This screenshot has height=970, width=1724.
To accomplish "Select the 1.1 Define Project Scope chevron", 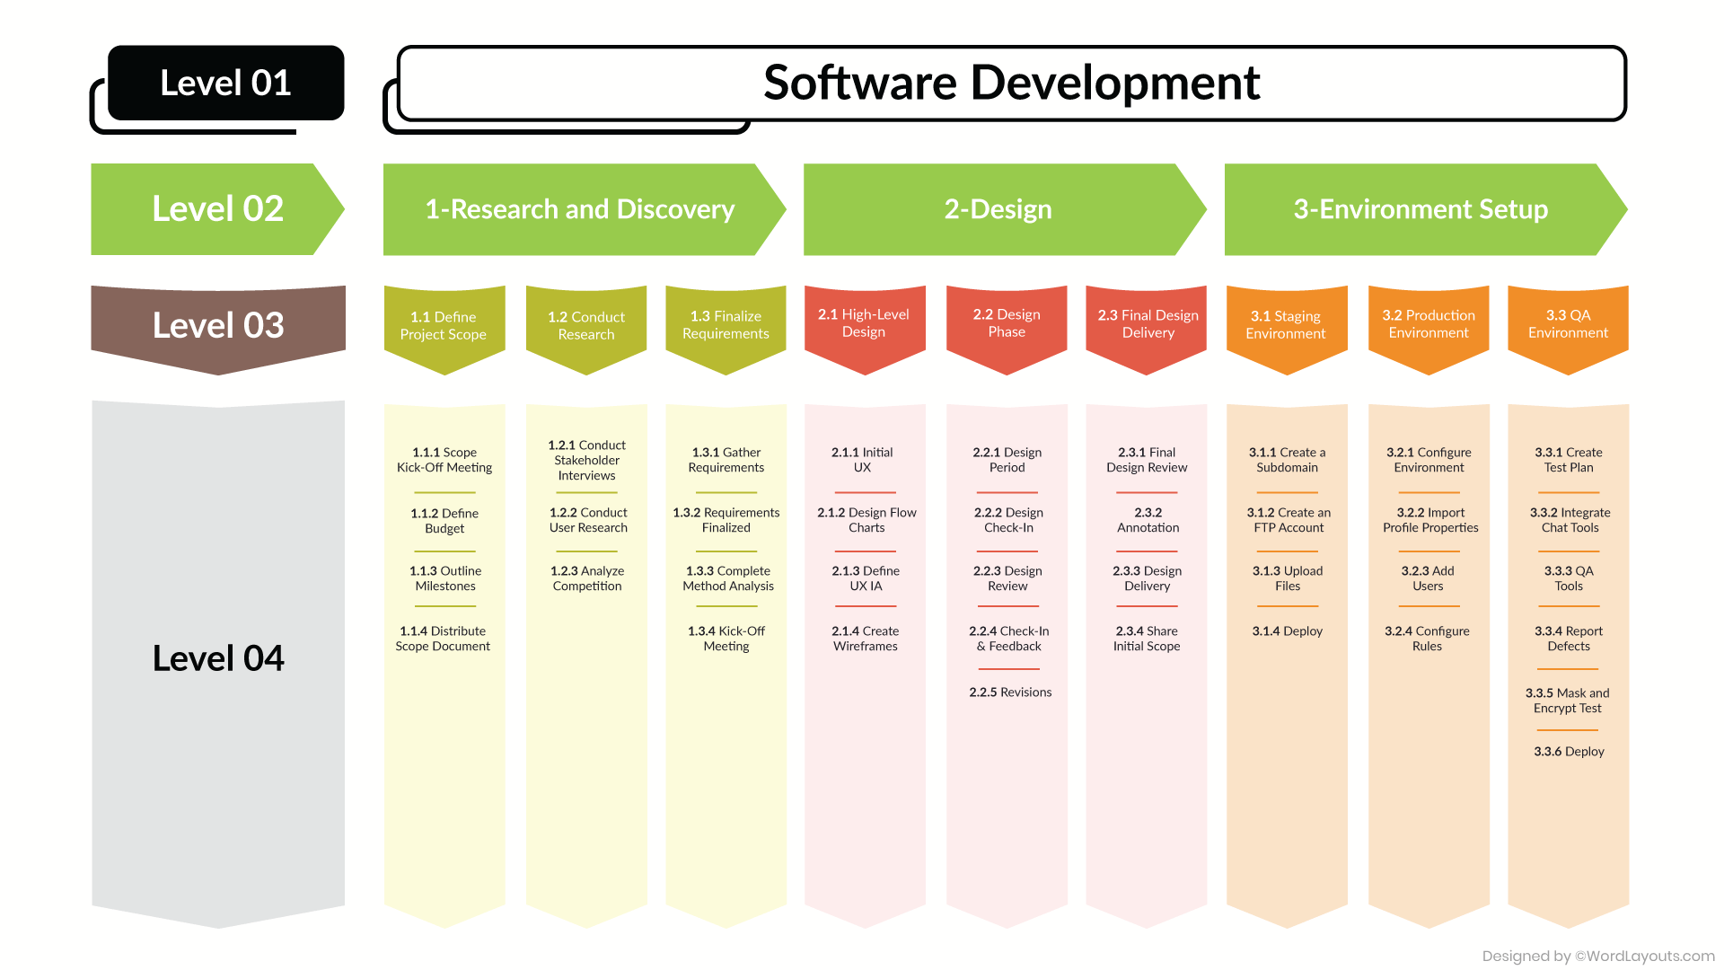I will pos(444,326).
